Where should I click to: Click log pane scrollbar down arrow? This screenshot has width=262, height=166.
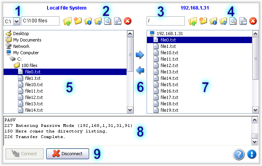coord(254,142)
